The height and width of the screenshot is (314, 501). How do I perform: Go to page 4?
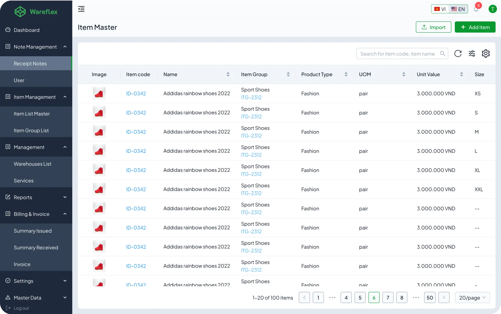346,298
